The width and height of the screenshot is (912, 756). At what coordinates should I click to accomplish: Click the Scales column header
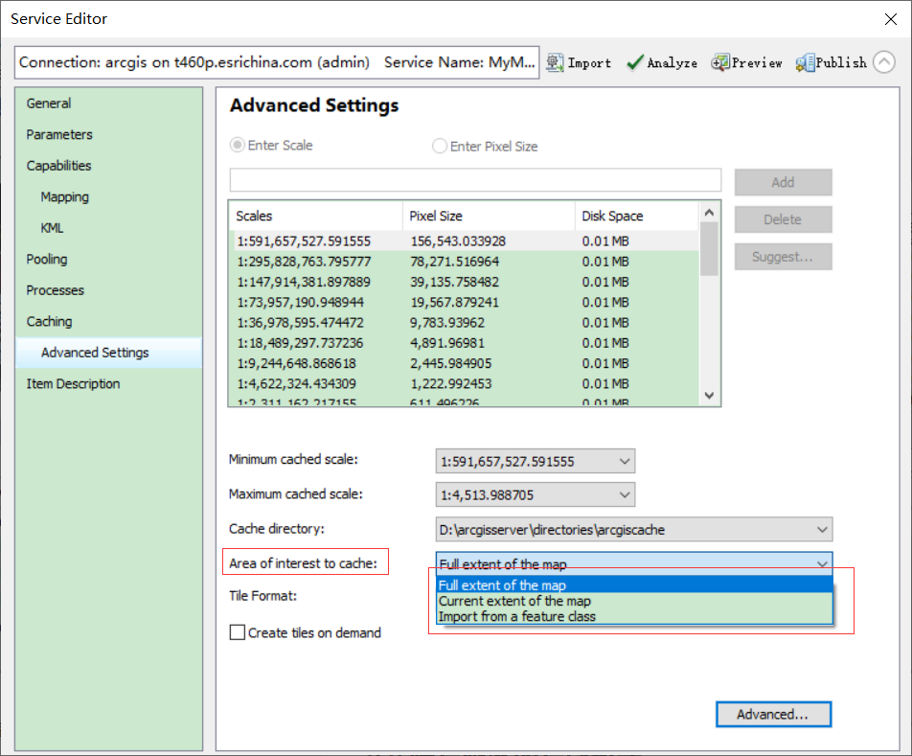point(316,217)
